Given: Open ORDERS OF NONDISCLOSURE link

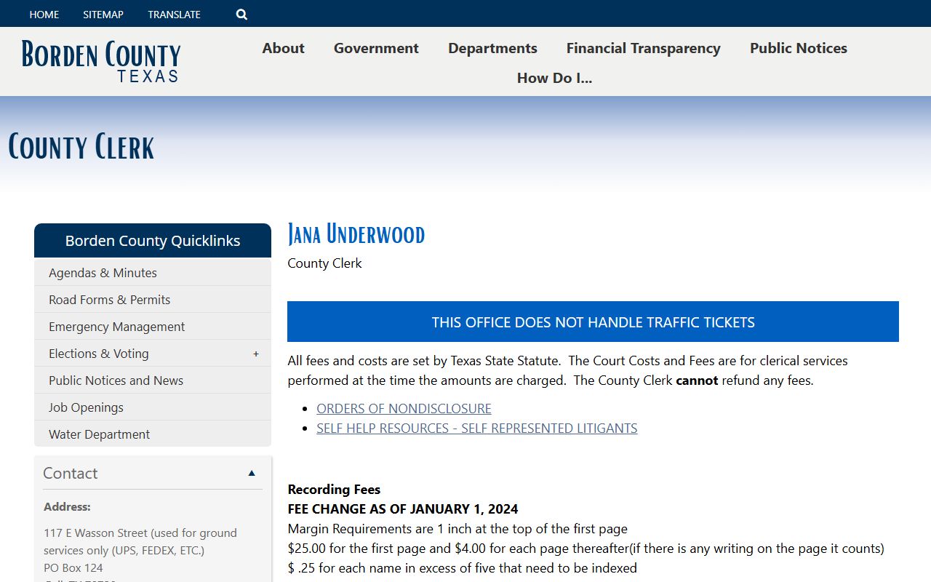Looking at the screenshot, I should tap(404, 409).
